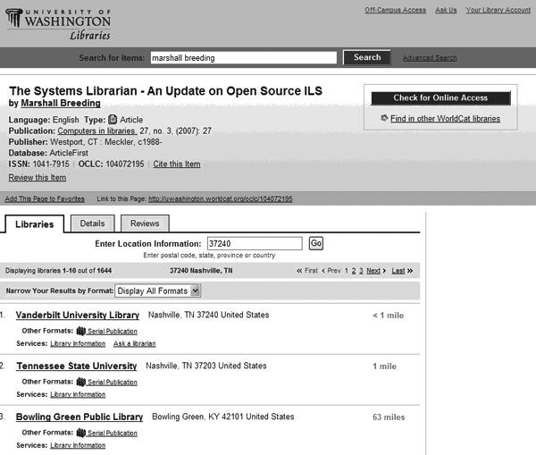Viewport: 536px width, 455px height.
Task: Open the Reviews tab
Action: coord(145,223)
